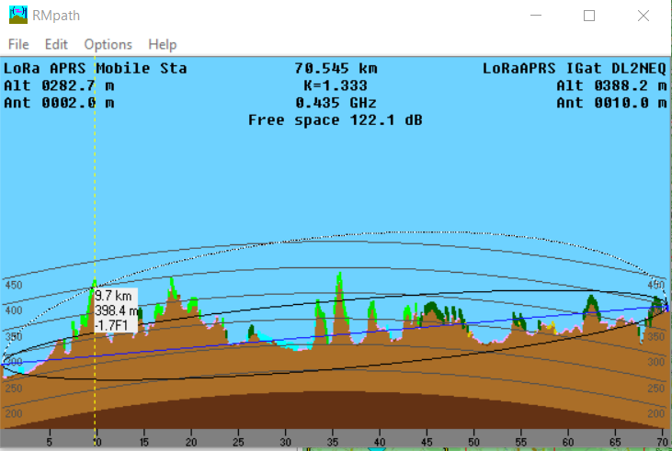The width and height of the screenshot is (672, 451).
Task: Click the '398.4 m' tooltip elevation value
Action: tap(116, 310)
